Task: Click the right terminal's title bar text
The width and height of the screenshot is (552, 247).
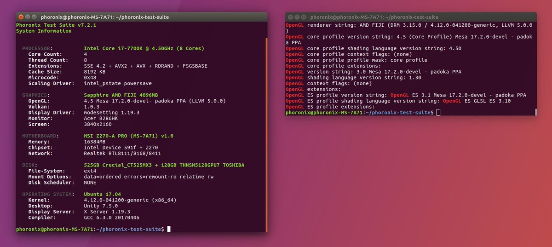Action: tap(374, 17)
